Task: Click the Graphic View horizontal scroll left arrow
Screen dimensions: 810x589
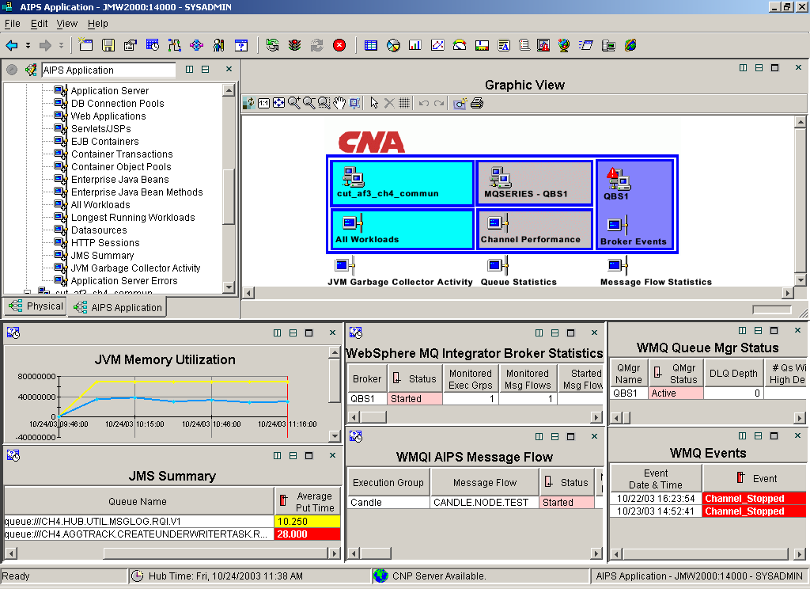Action: coord(249,293)
